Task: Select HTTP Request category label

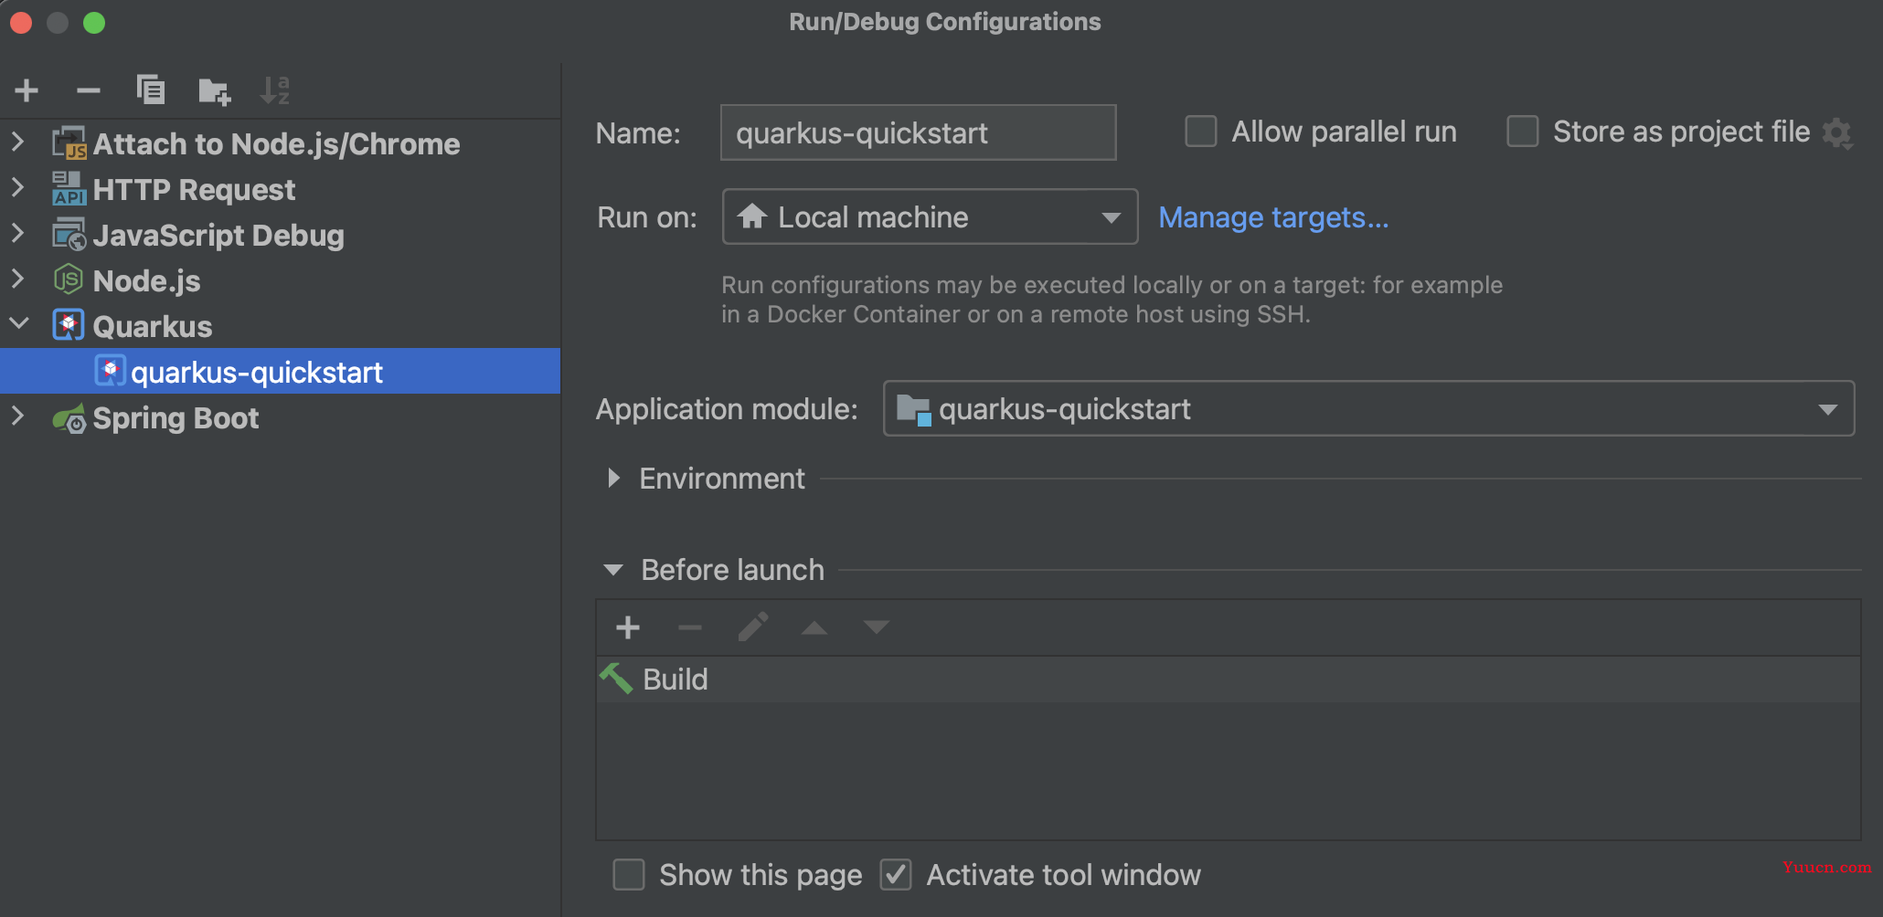Action: (x=194, y=190)
